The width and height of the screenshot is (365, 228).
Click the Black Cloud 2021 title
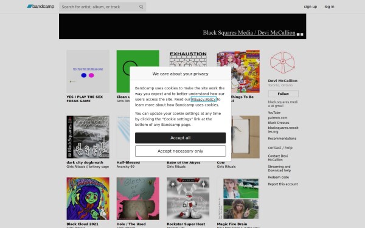pos(82,224)
